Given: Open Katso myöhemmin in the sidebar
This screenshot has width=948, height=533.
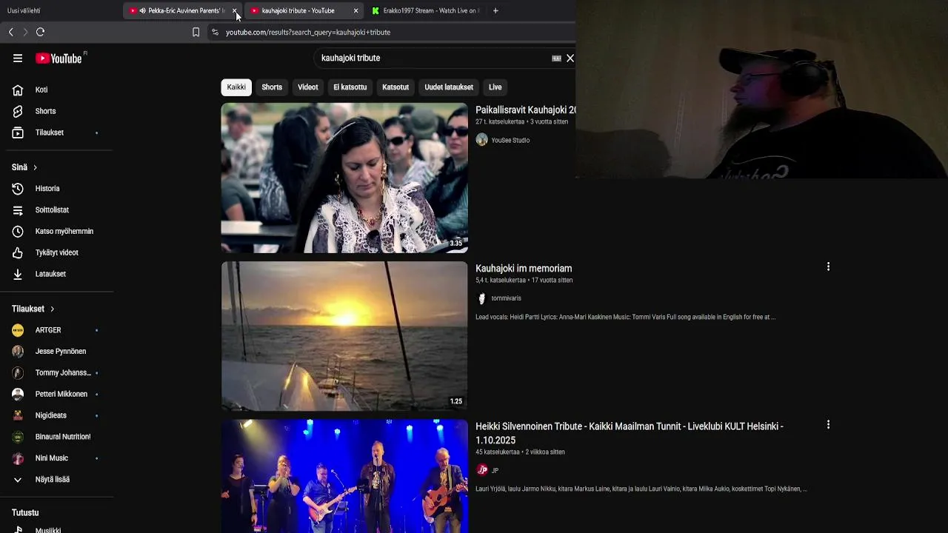Looking at the screenshot, I should [x=57, y=231].
